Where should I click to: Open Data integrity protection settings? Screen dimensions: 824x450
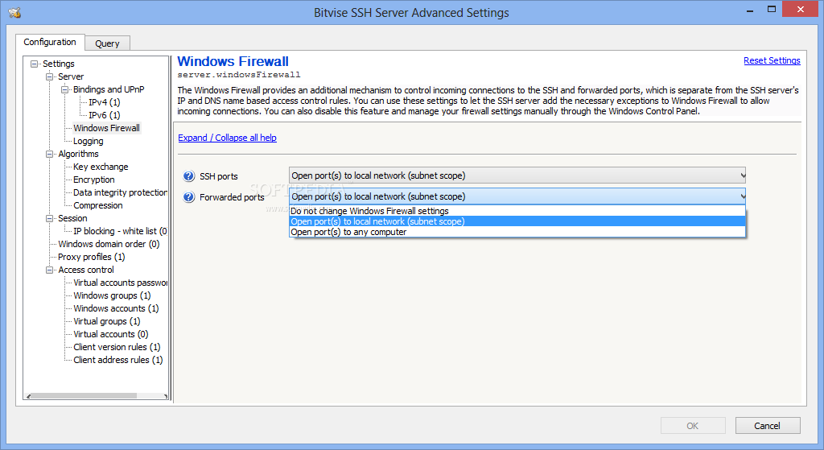[120, 192]
